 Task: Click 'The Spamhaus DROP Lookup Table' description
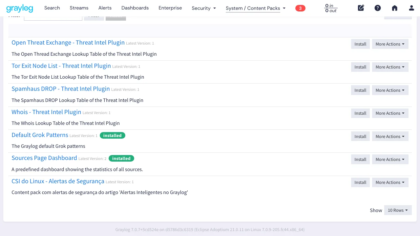(77, 100)
